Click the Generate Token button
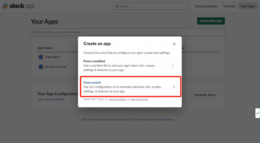The height and width of the screenshot is (143, 260). [205, 95]
